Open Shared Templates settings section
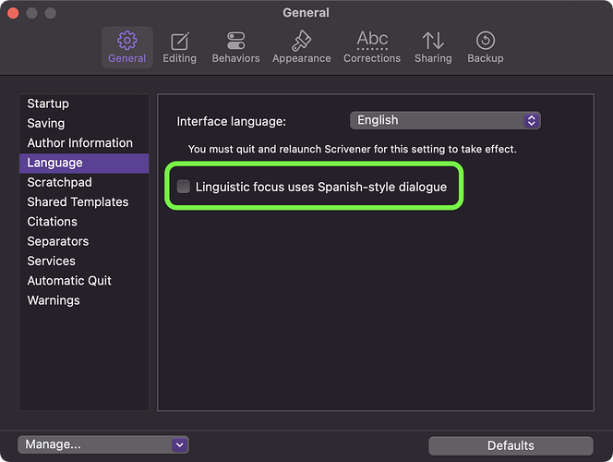This screenshot has height=462, width=613. [78, 201]
